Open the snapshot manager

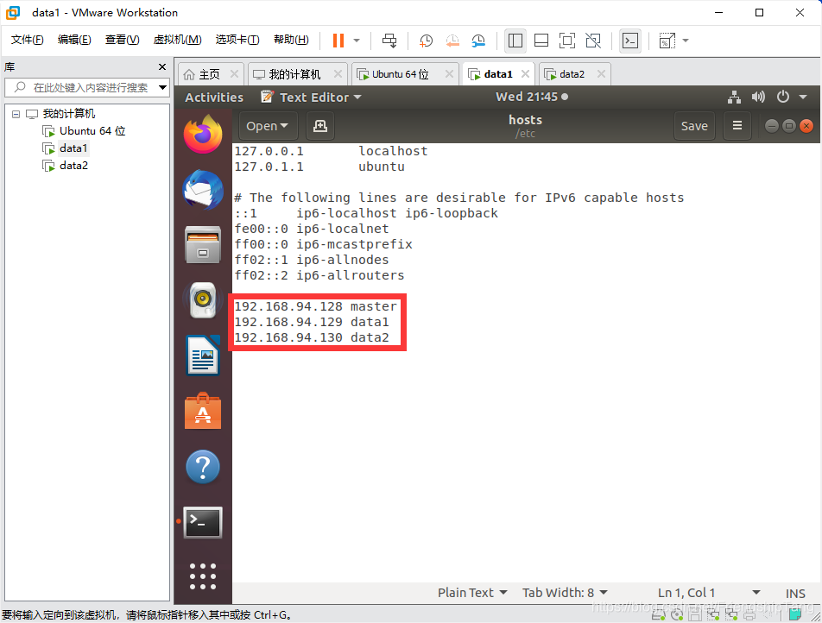point(478,41)
